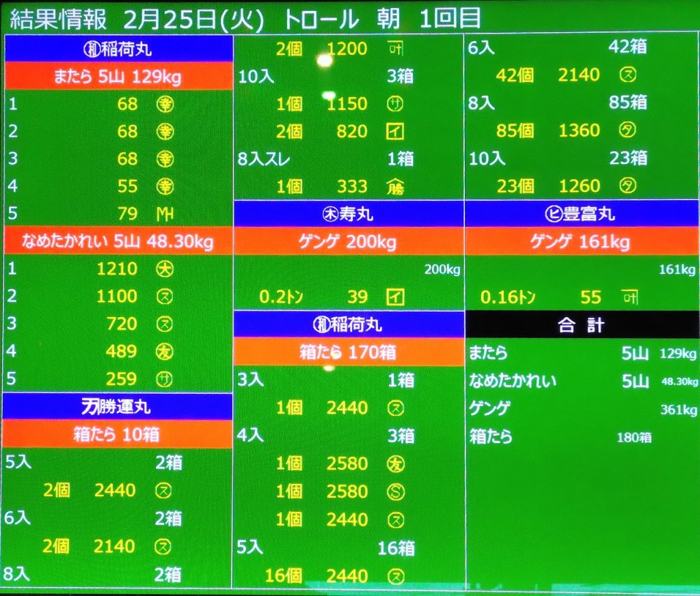Click the boxed イ mark next to 820
Screen dimensions: 700x596
(395, 131)
